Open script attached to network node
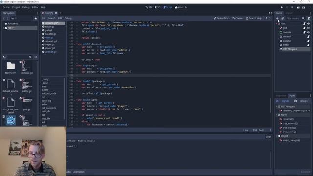Viewport: 313px width, 176px height. tap(308, 37)
